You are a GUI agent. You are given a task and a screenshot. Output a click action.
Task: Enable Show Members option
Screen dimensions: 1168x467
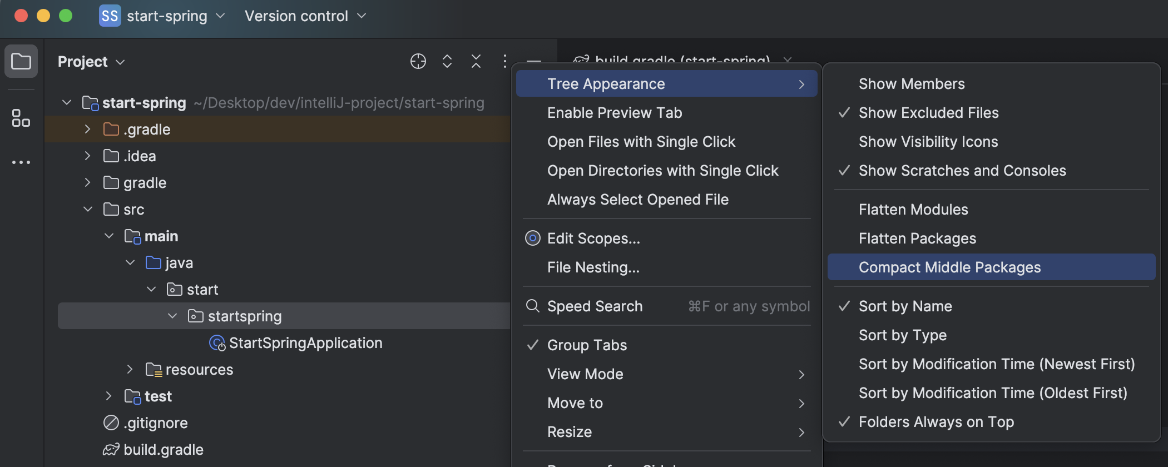point(991,84)
